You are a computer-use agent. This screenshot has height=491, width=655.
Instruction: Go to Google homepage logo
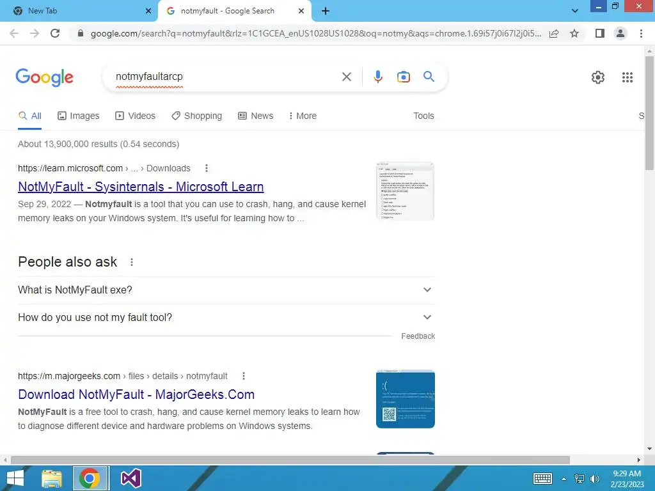pos(44,77)
